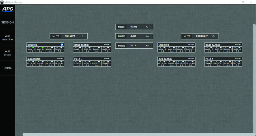Mute the FOH LEFT group
The height and width of the screenshot is (136, 256).
pos(56,36)
